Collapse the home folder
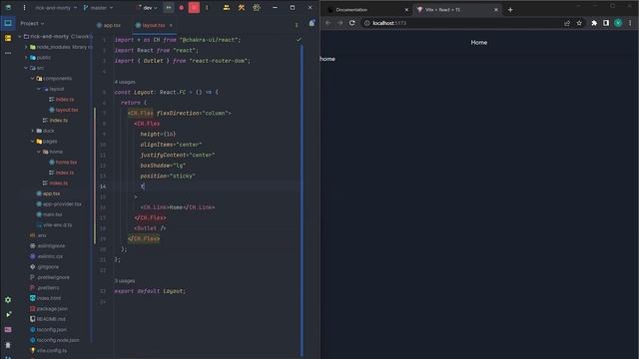Image resolution: width=639 pixels, height=359 pixels. point(39,152)
